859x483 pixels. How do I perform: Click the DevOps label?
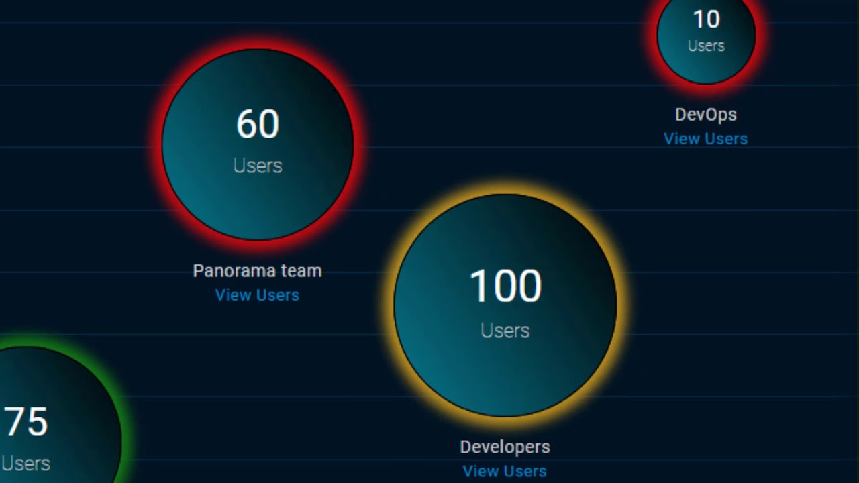[x=705, y=115]
